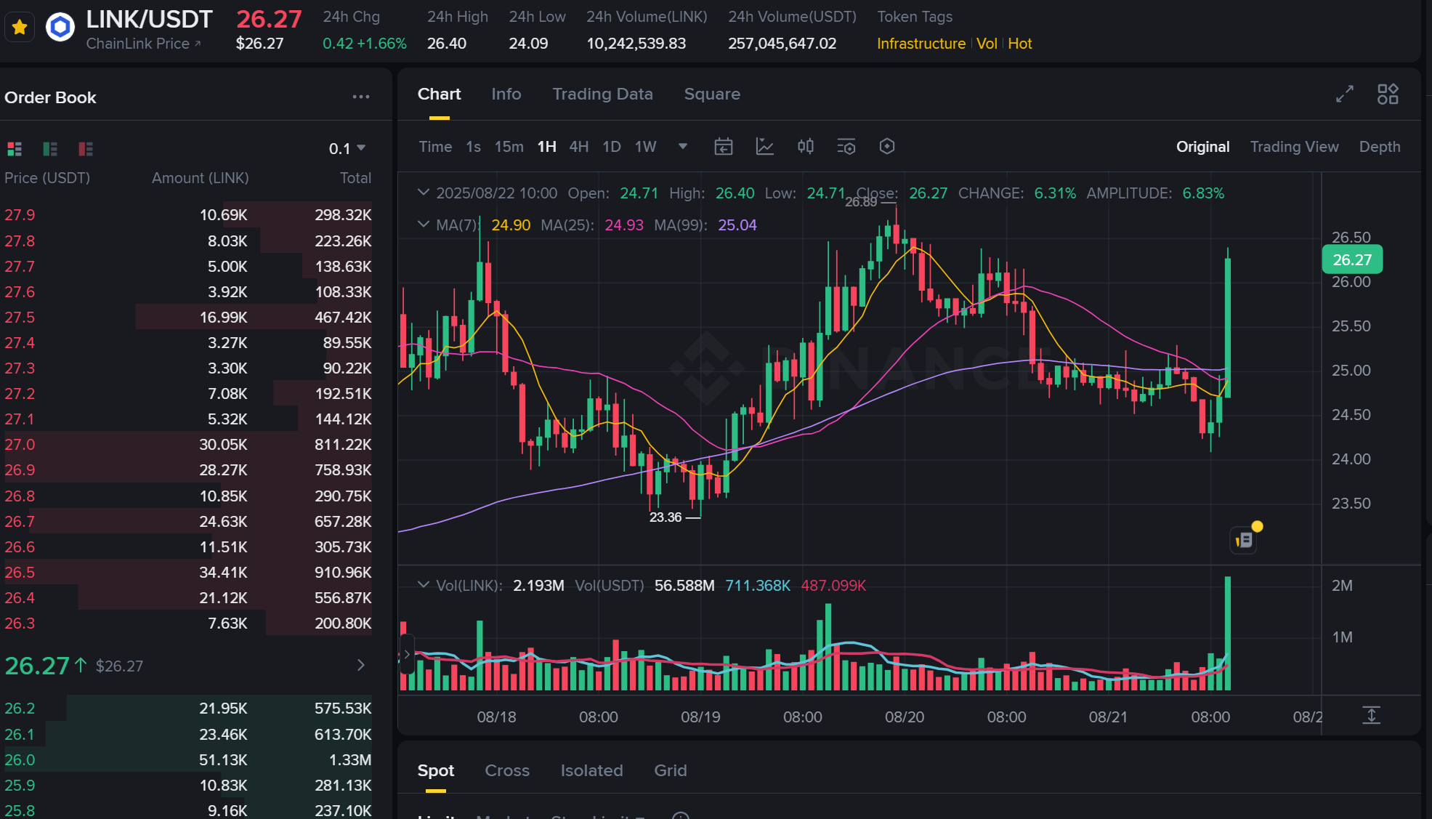Select the Cross margin tab
The image size is (1432, 819).
point(506,770)
